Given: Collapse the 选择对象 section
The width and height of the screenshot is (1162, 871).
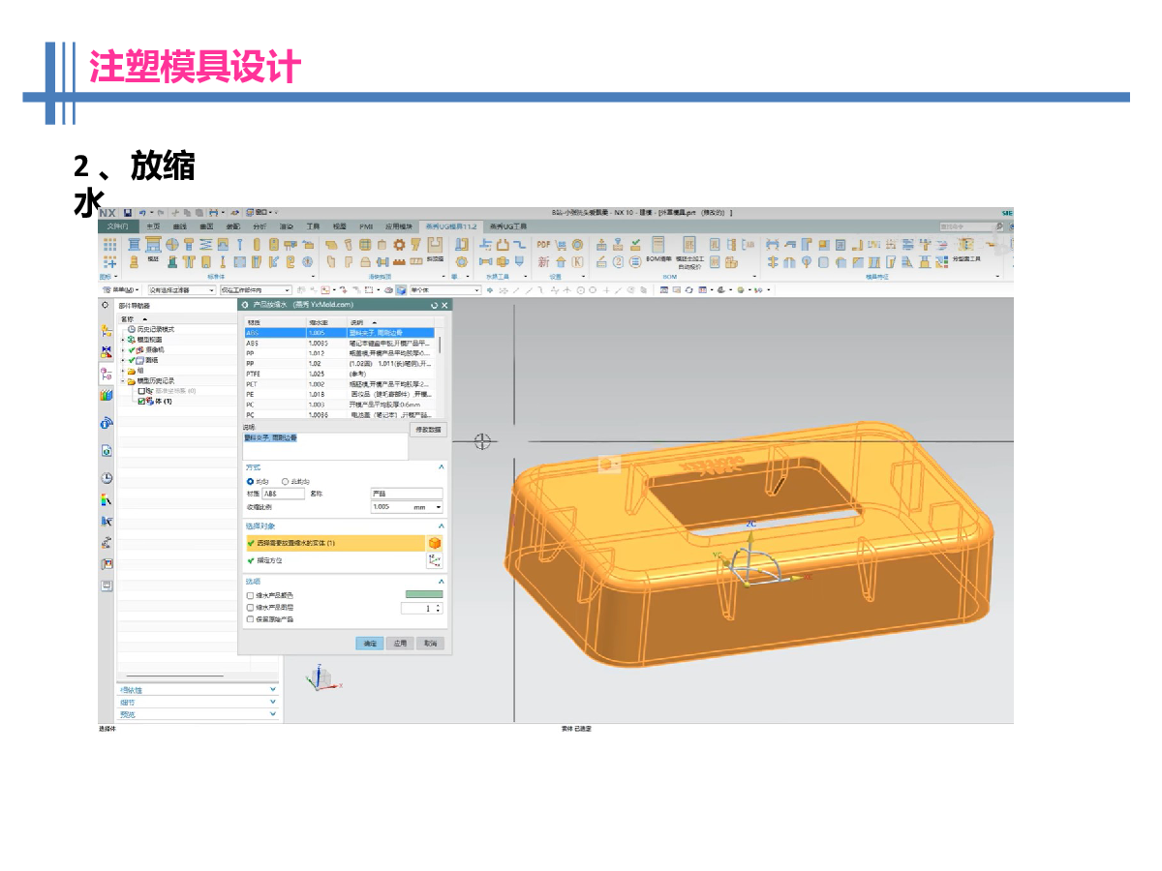Looking at the screenshot, I should click(x=442, y=526).
